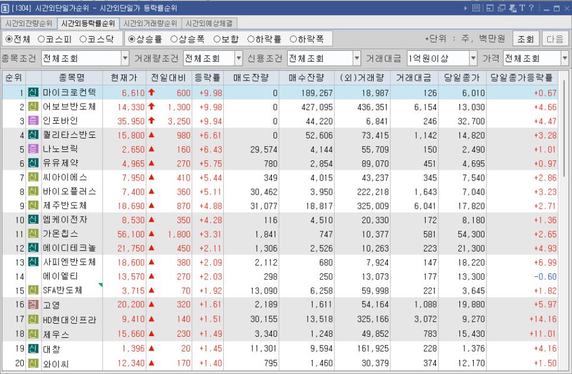Image resolution: width=572 pixels, height=374 pixels.
Task: Click the 신 badge for 바이오플러스
Action: tap(33, 191)
